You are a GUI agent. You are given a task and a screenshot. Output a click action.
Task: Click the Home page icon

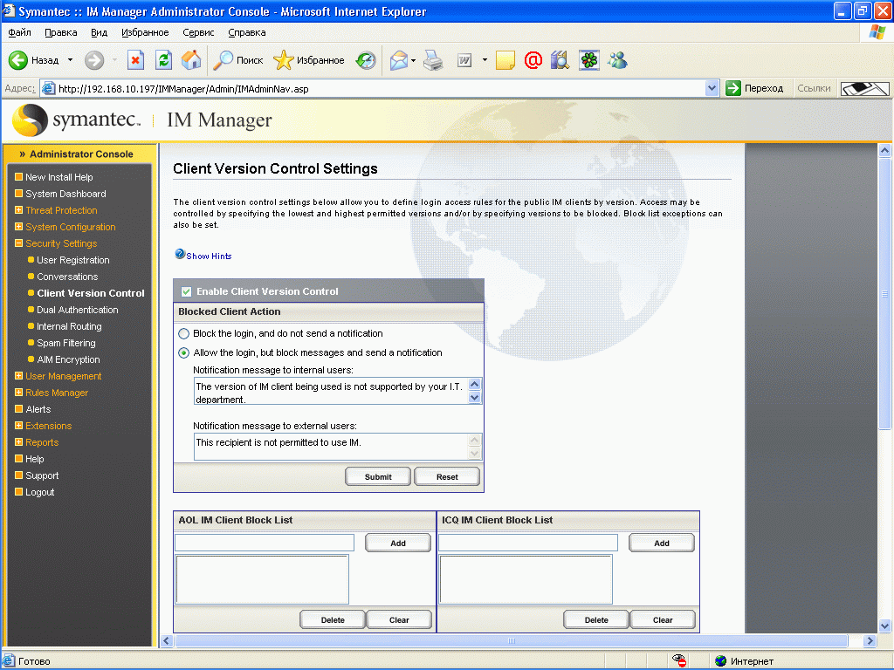pos(191,60)
